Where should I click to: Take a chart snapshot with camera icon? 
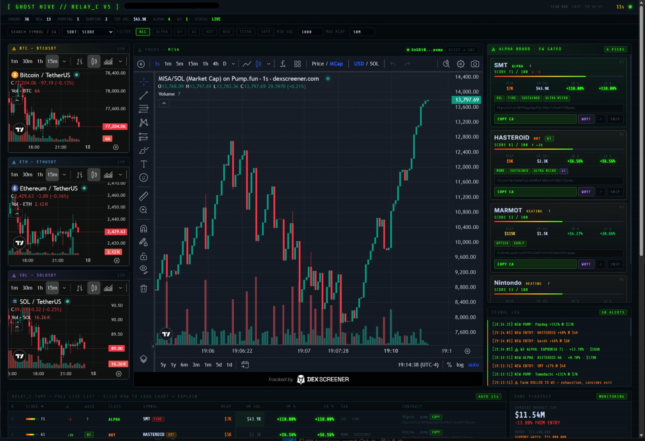[475, 64]
